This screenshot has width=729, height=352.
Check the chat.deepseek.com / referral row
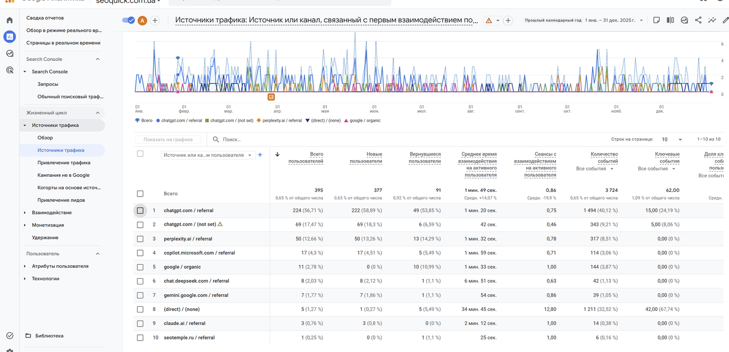[x=140, y=281]
